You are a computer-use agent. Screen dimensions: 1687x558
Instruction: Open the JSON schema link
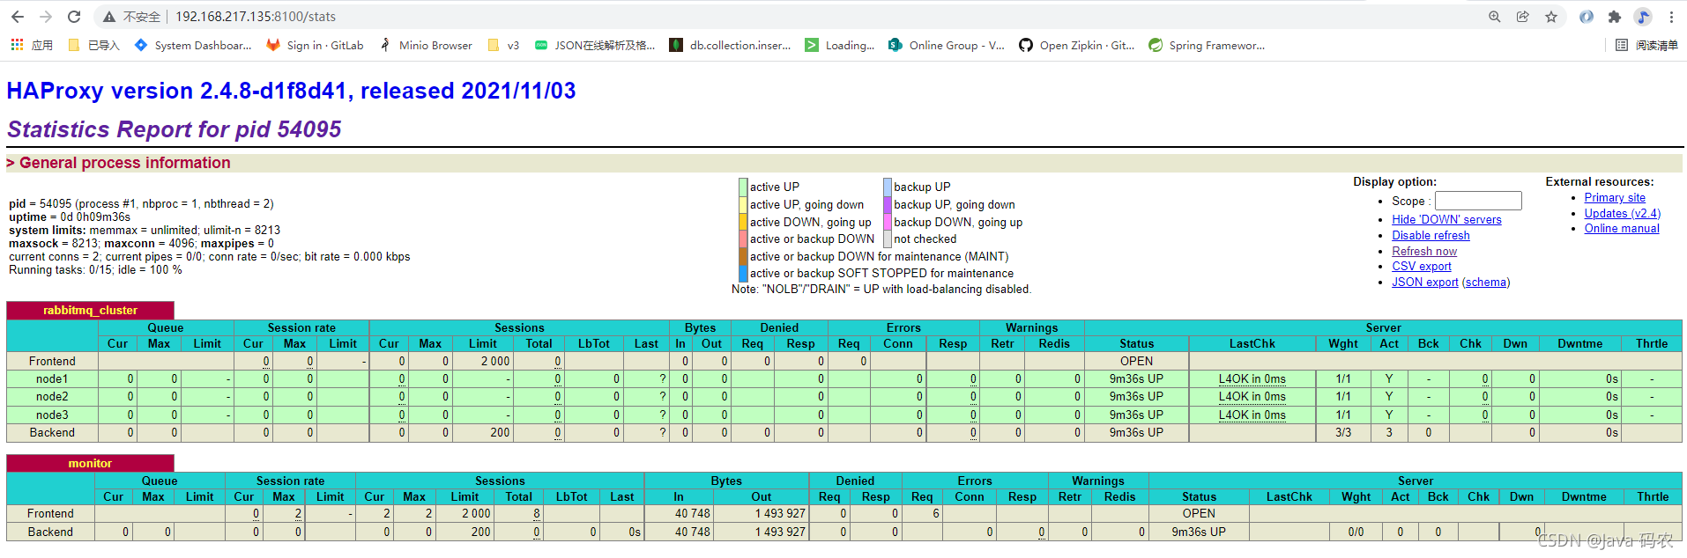(x=1486, y=283)
